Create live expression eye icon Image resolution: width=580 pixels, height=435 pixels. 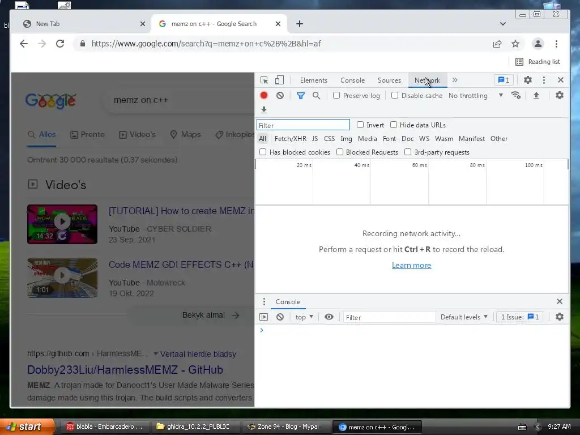coord(329,317)
